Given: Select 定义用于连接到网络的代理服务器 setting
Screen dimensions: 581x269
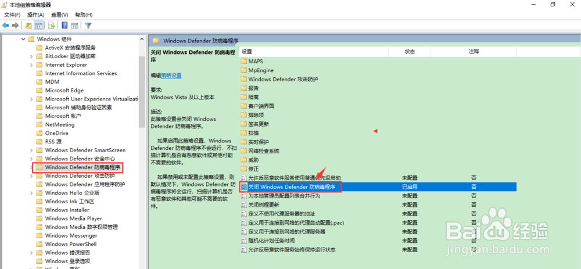Looking at the screenshot, I should click(x=287, y=232).
